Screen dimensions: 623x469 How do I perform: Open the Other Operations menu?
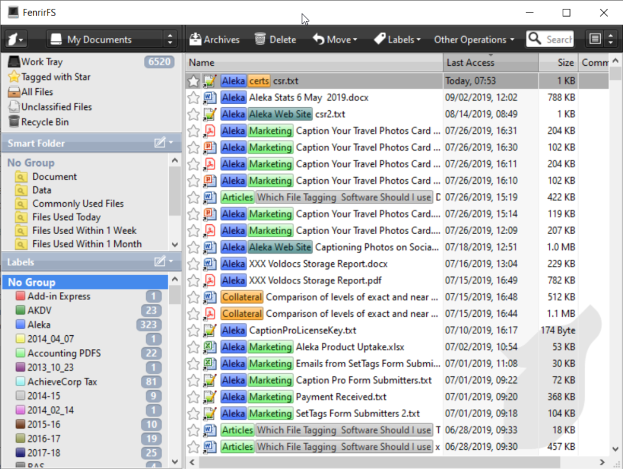pos(474,39)
